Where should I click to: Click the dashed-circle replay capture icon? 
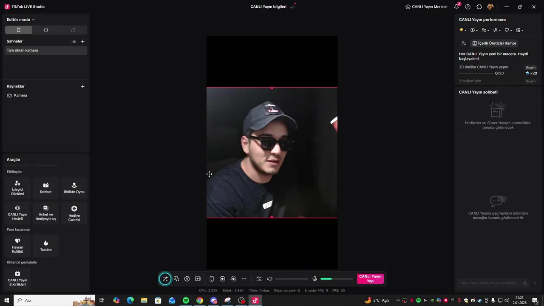pyautogui.click(x=233, y=279)
